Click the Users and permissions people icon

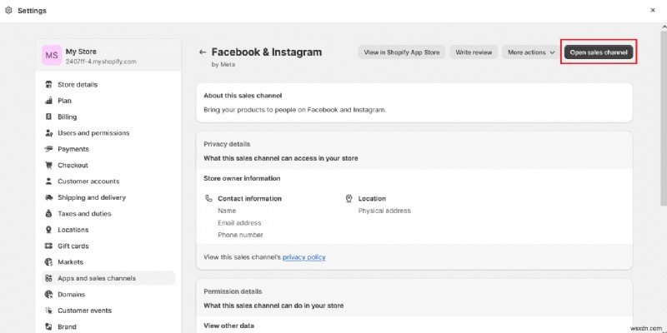[48, 133]
